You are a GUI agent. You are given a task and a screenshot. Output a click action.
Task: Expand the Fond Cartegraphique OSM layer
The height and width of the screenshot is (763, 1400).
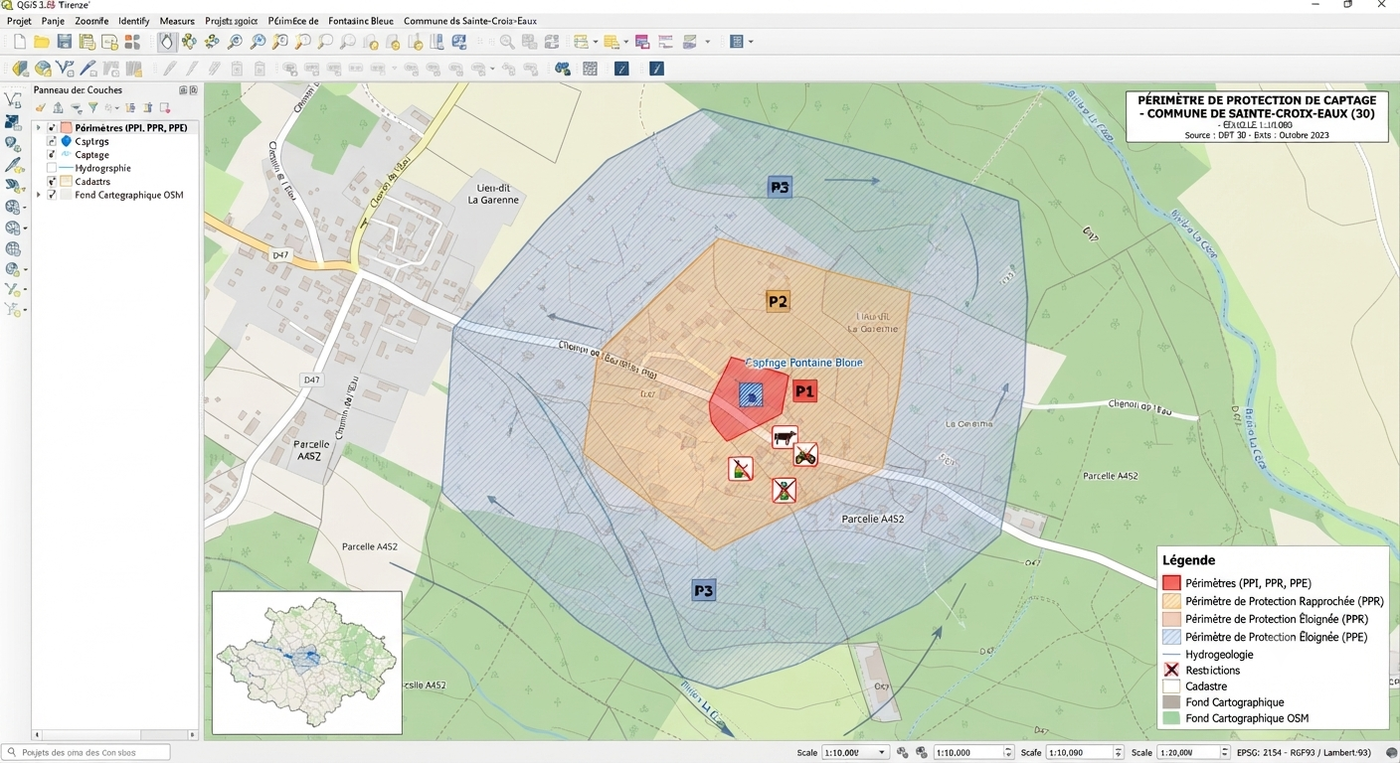39,195
